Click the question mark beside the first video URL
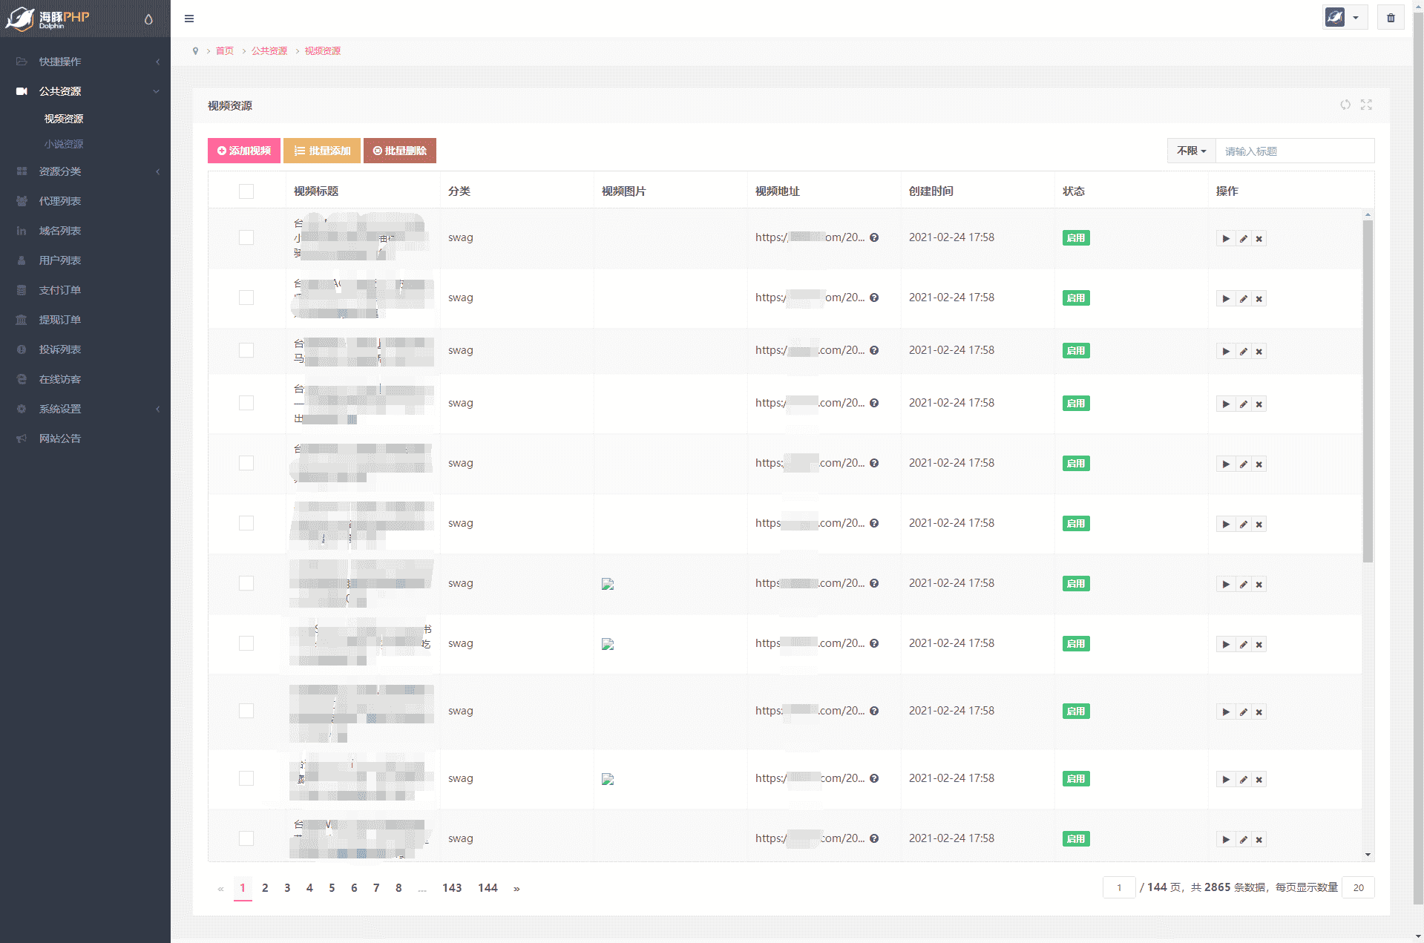 874,238
